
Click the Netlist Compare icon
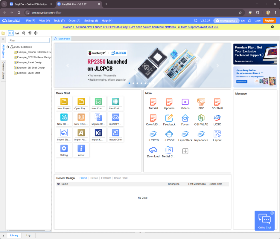[x=169, y=150]
